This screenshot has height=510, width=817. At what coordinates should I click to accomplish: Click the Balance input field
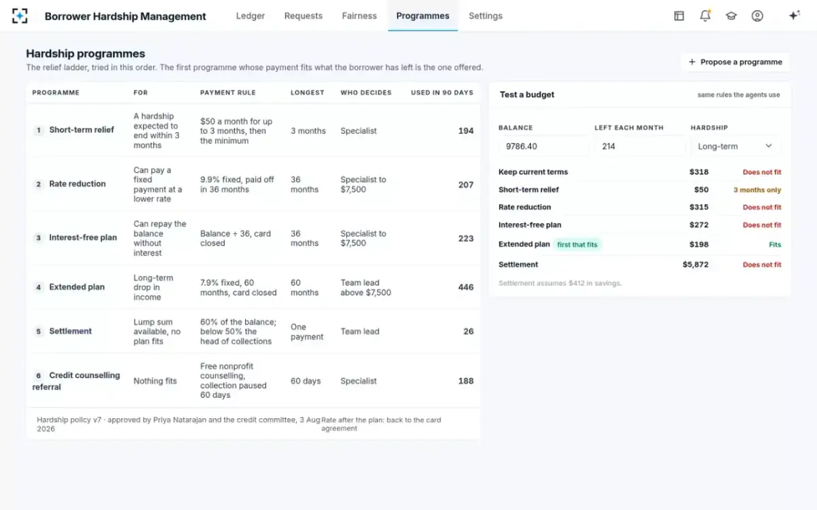point(543,146)
